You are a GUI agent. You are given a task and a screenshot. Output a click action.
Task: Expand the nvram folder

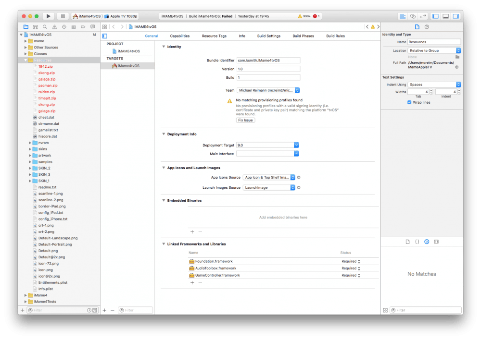coord(30,143)
